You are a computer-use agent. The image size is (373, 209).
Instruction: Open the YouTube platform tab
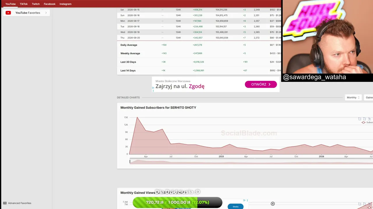(10, 4)
